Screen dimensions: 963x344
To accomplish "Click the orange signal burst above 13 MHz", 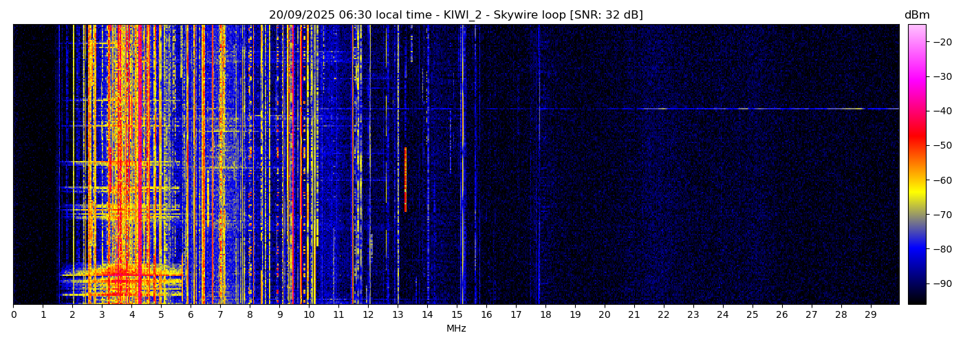I will pos(405,179).
